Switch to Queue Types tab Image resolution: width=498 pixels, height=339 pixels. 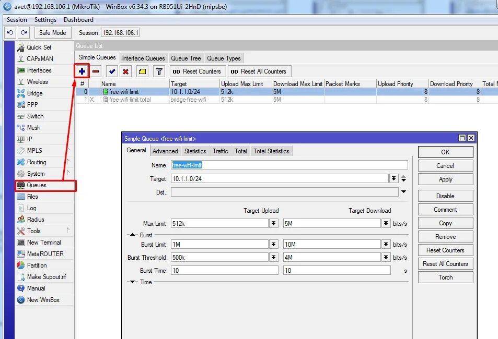pos(224,58)
